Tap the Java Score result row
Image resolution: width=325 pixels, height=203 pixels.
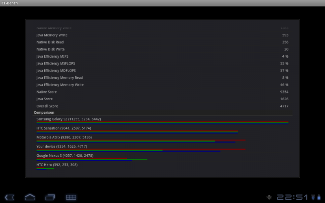coord(162,99)
